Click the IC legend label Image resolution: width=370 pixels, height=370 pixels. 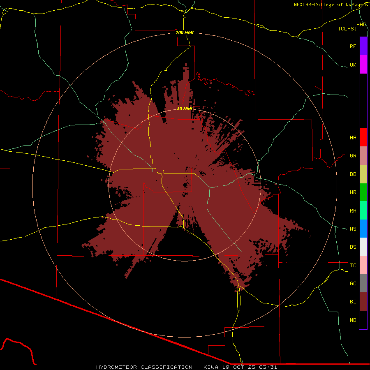pos(353,266)
